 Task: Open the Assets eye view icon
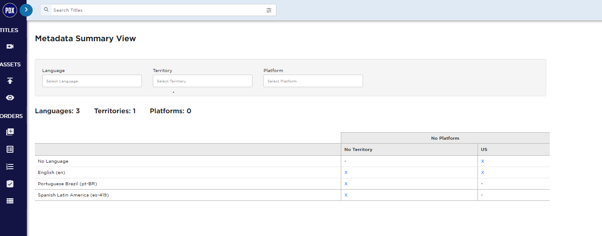pyautogui.click(x=10, y=98)
